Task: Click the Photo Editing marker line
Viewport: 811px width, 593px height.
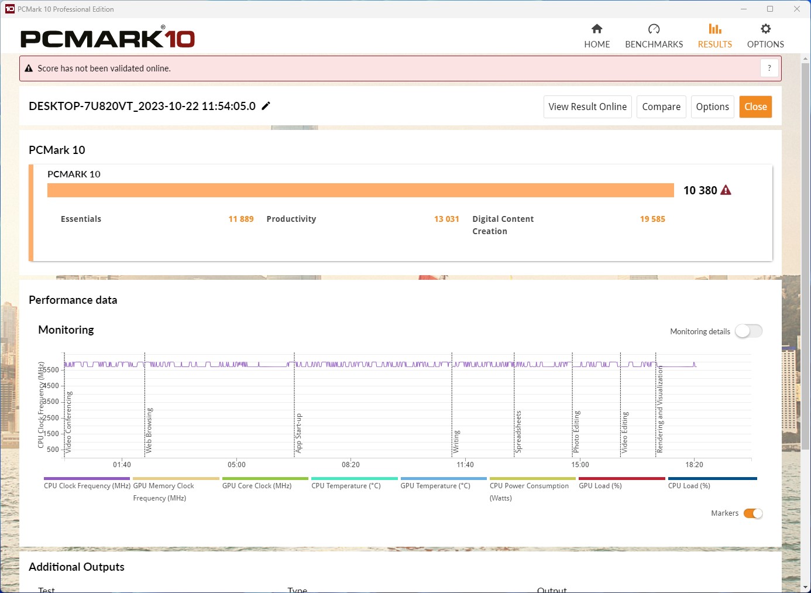Action: point(576,431)
